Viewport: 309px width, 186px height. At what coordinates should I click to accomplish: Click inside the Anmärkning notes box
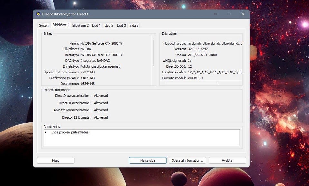(x=142, y=138)
